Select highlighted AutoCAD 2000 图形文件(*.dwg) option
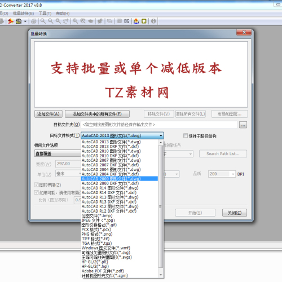282x282 pixels. [x=120, y=179]
